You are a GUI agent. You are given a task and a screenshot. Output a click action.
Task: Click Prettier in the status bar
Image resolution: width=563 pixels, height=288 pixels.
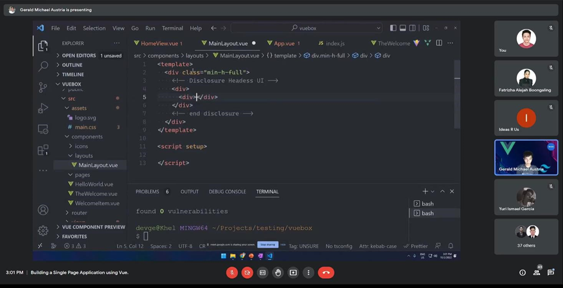(415, 246)
